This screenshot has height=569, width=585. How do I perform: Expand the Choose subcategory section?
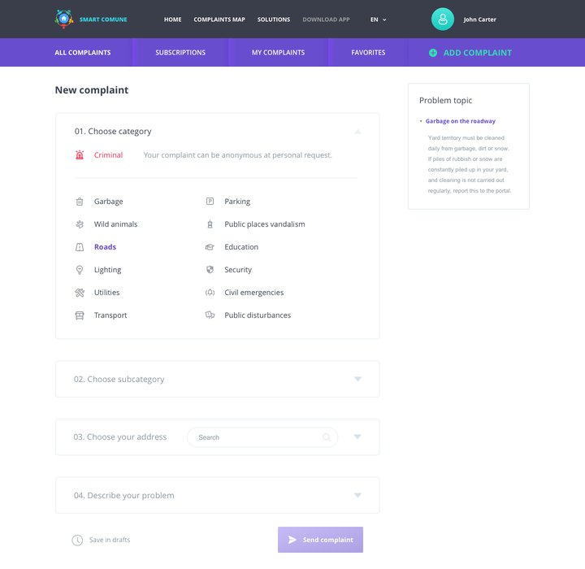point(357,379)
